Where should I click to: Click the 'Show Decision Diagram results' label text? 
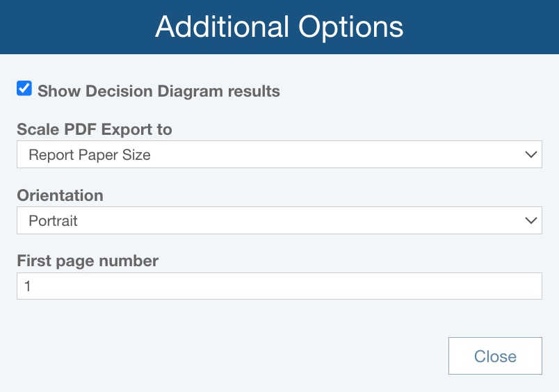click(159, 91)
